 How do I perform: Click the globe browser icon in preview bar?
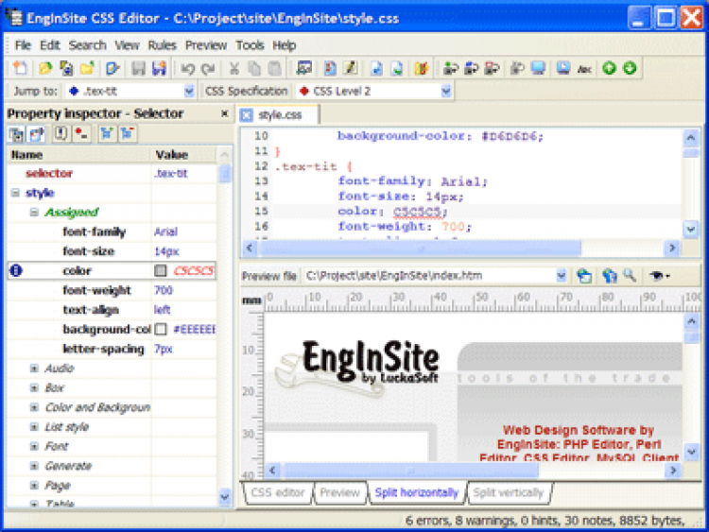[584, 275]
